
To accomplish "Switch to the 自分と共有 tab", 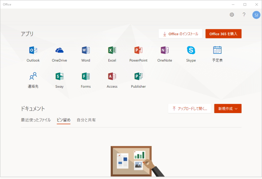I will (x=86, y=120).
